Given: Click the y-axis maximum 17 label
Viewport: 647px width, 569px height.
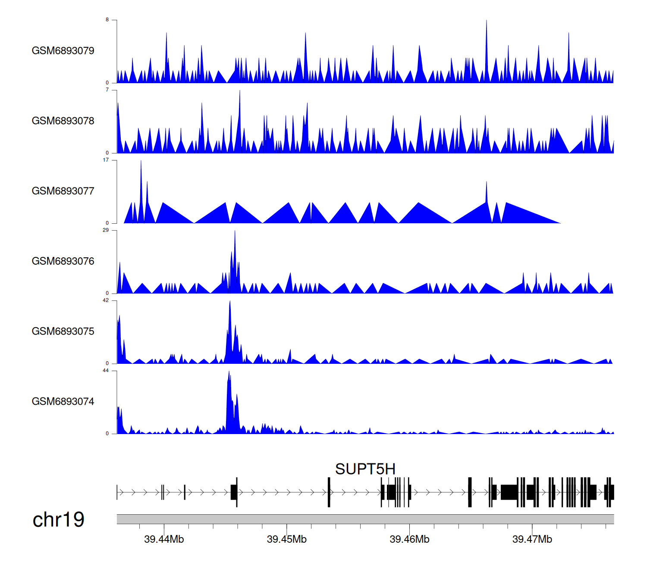Looking at the screenshot, I should click(106, 160).
